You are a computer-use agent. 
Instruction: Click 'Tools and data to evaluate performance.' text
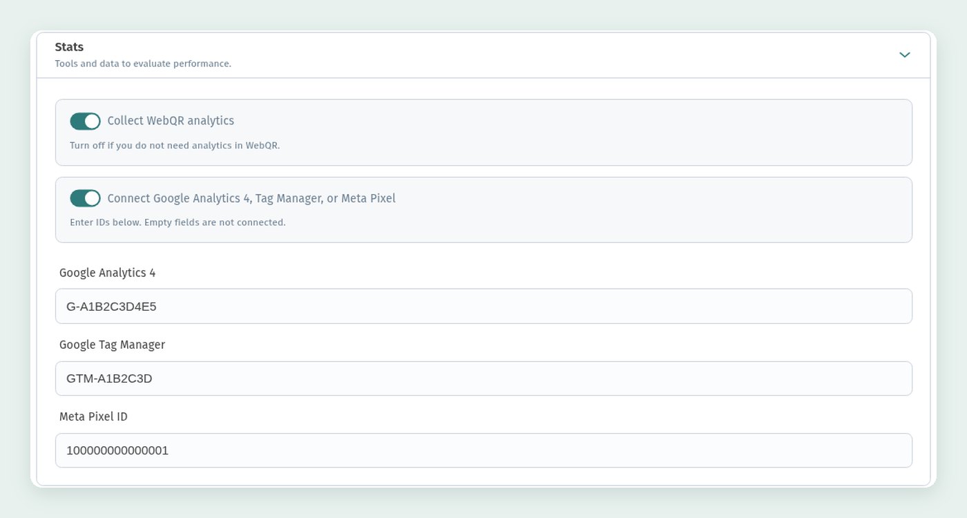click(143, 64)
